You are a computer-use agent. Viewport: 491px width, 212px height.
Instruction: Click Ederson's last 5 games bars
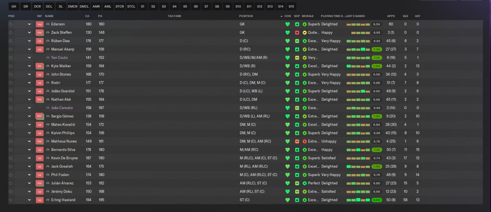coord(358,24)
